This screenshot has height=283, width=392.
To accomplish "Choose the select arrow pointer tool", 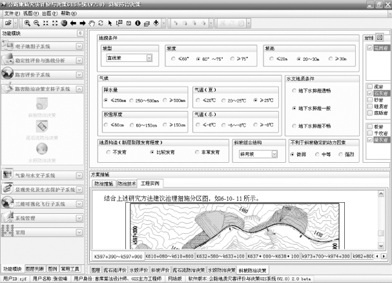I will pyautogui.click(x=110, y=23).
